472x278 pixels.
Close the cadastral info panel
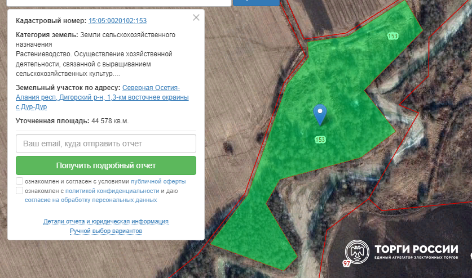click(x=196, y=17)
